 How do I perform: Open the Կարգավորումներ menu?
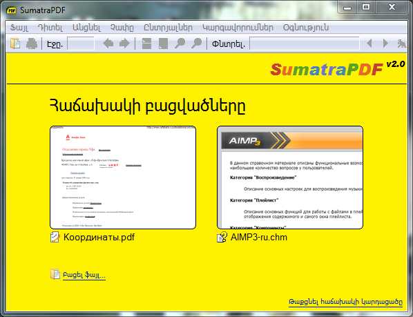(238, 28)
